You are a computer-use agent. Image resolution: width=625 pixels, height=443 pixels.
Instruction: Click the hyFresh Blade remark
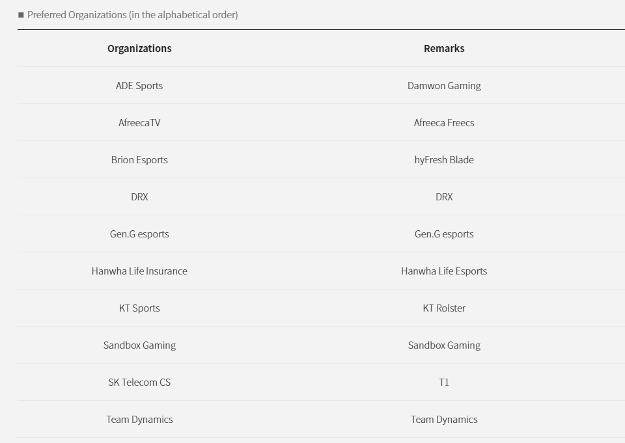[444, 159]
